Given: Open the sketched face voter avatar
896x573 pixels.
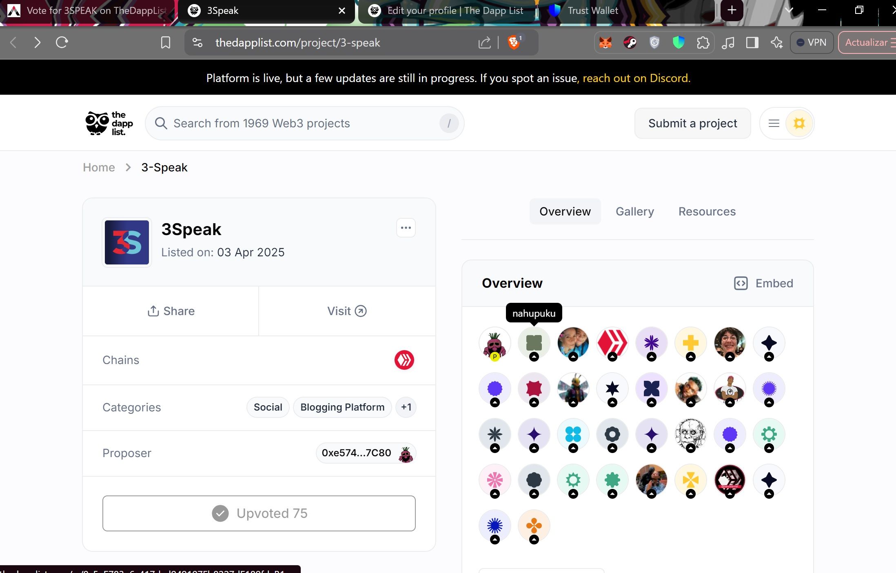Looking at the screenshot, I should (x=690, y=435).
